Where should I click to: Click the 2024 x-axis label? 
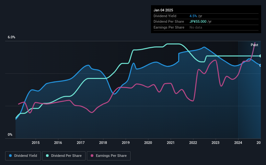click(x=238, y=143)
